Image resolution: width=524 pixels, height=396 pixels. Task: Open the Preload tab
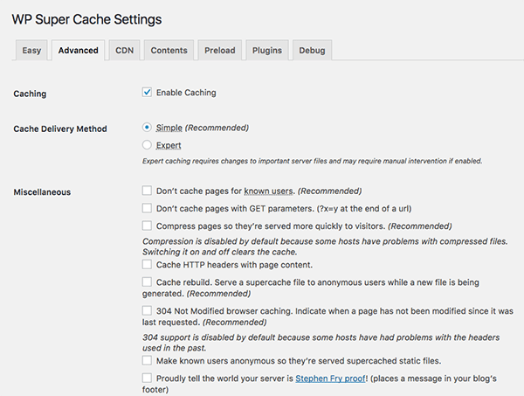coord(219,51)
